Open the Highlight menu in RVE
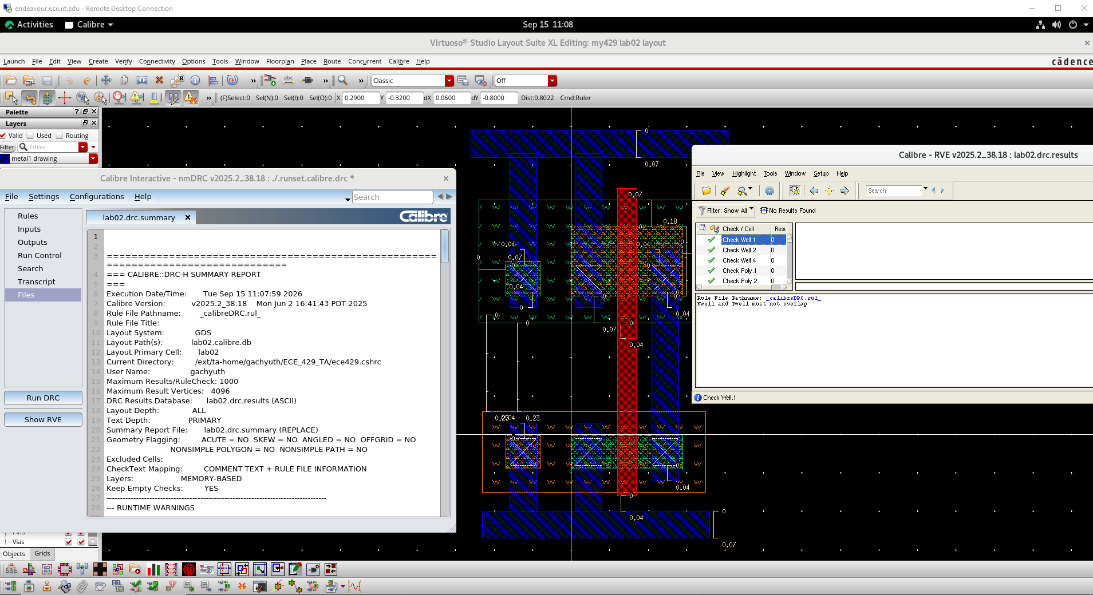 (x=744, y=173)
